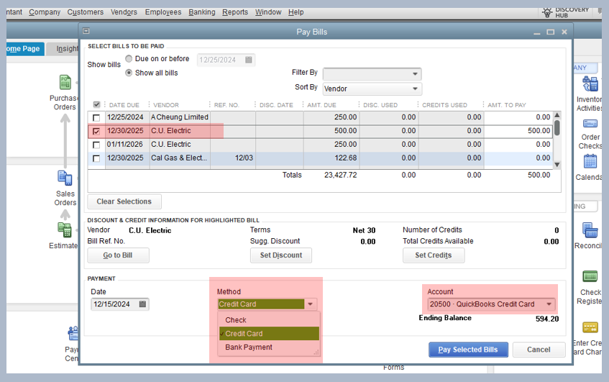Click the Clear Selections button
Screen dimensions: 609x382
click(124, 201)
